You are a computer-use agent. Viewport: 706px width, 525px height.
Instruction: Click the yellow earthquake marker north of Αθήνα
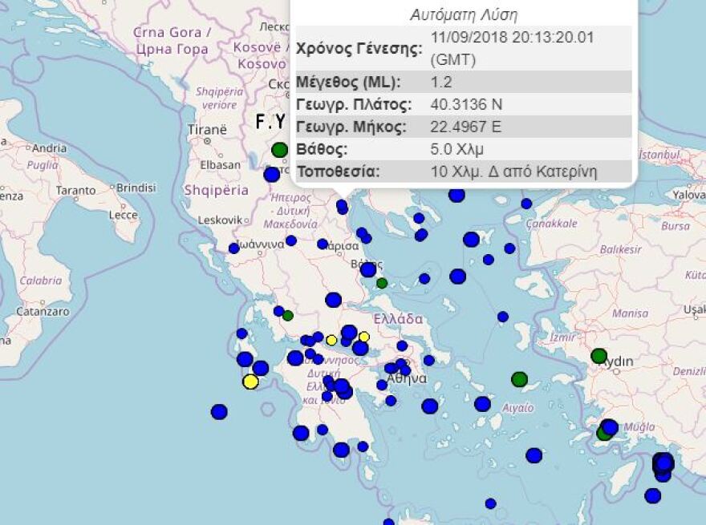(x=364, y=337)
